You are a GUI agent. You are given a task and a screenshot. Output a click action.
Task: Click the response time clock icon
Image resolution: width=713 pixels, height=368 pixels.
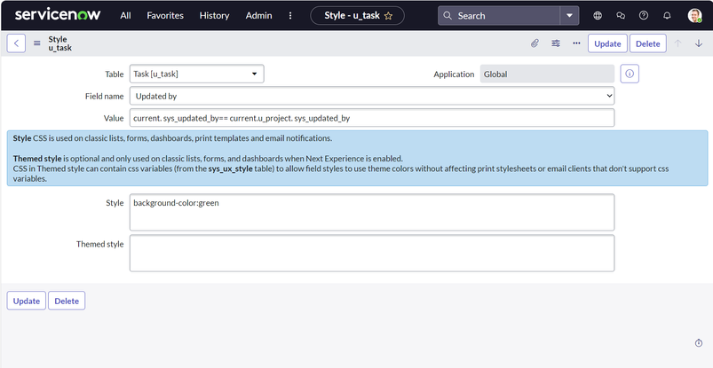tap(699, 343)
